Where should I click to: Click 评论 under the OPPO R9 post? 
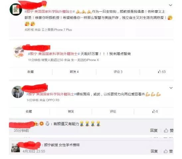click(113, 112)
